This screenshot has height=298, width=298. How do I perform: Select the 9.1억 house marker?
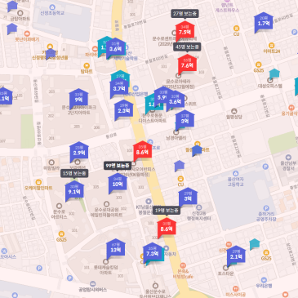[x=74, y=190]
